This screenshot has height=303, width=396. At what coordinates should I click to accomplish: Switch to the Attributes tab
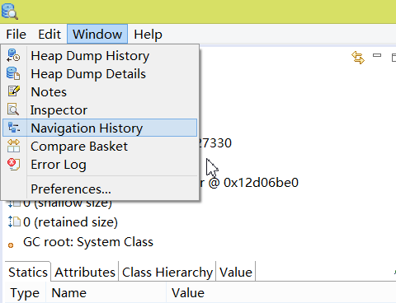tap(85, 273)
